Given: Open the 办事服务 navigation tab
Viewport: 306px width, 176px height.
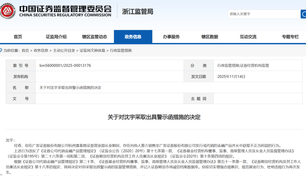Looking at the screenshot, I should pos(171,37).
